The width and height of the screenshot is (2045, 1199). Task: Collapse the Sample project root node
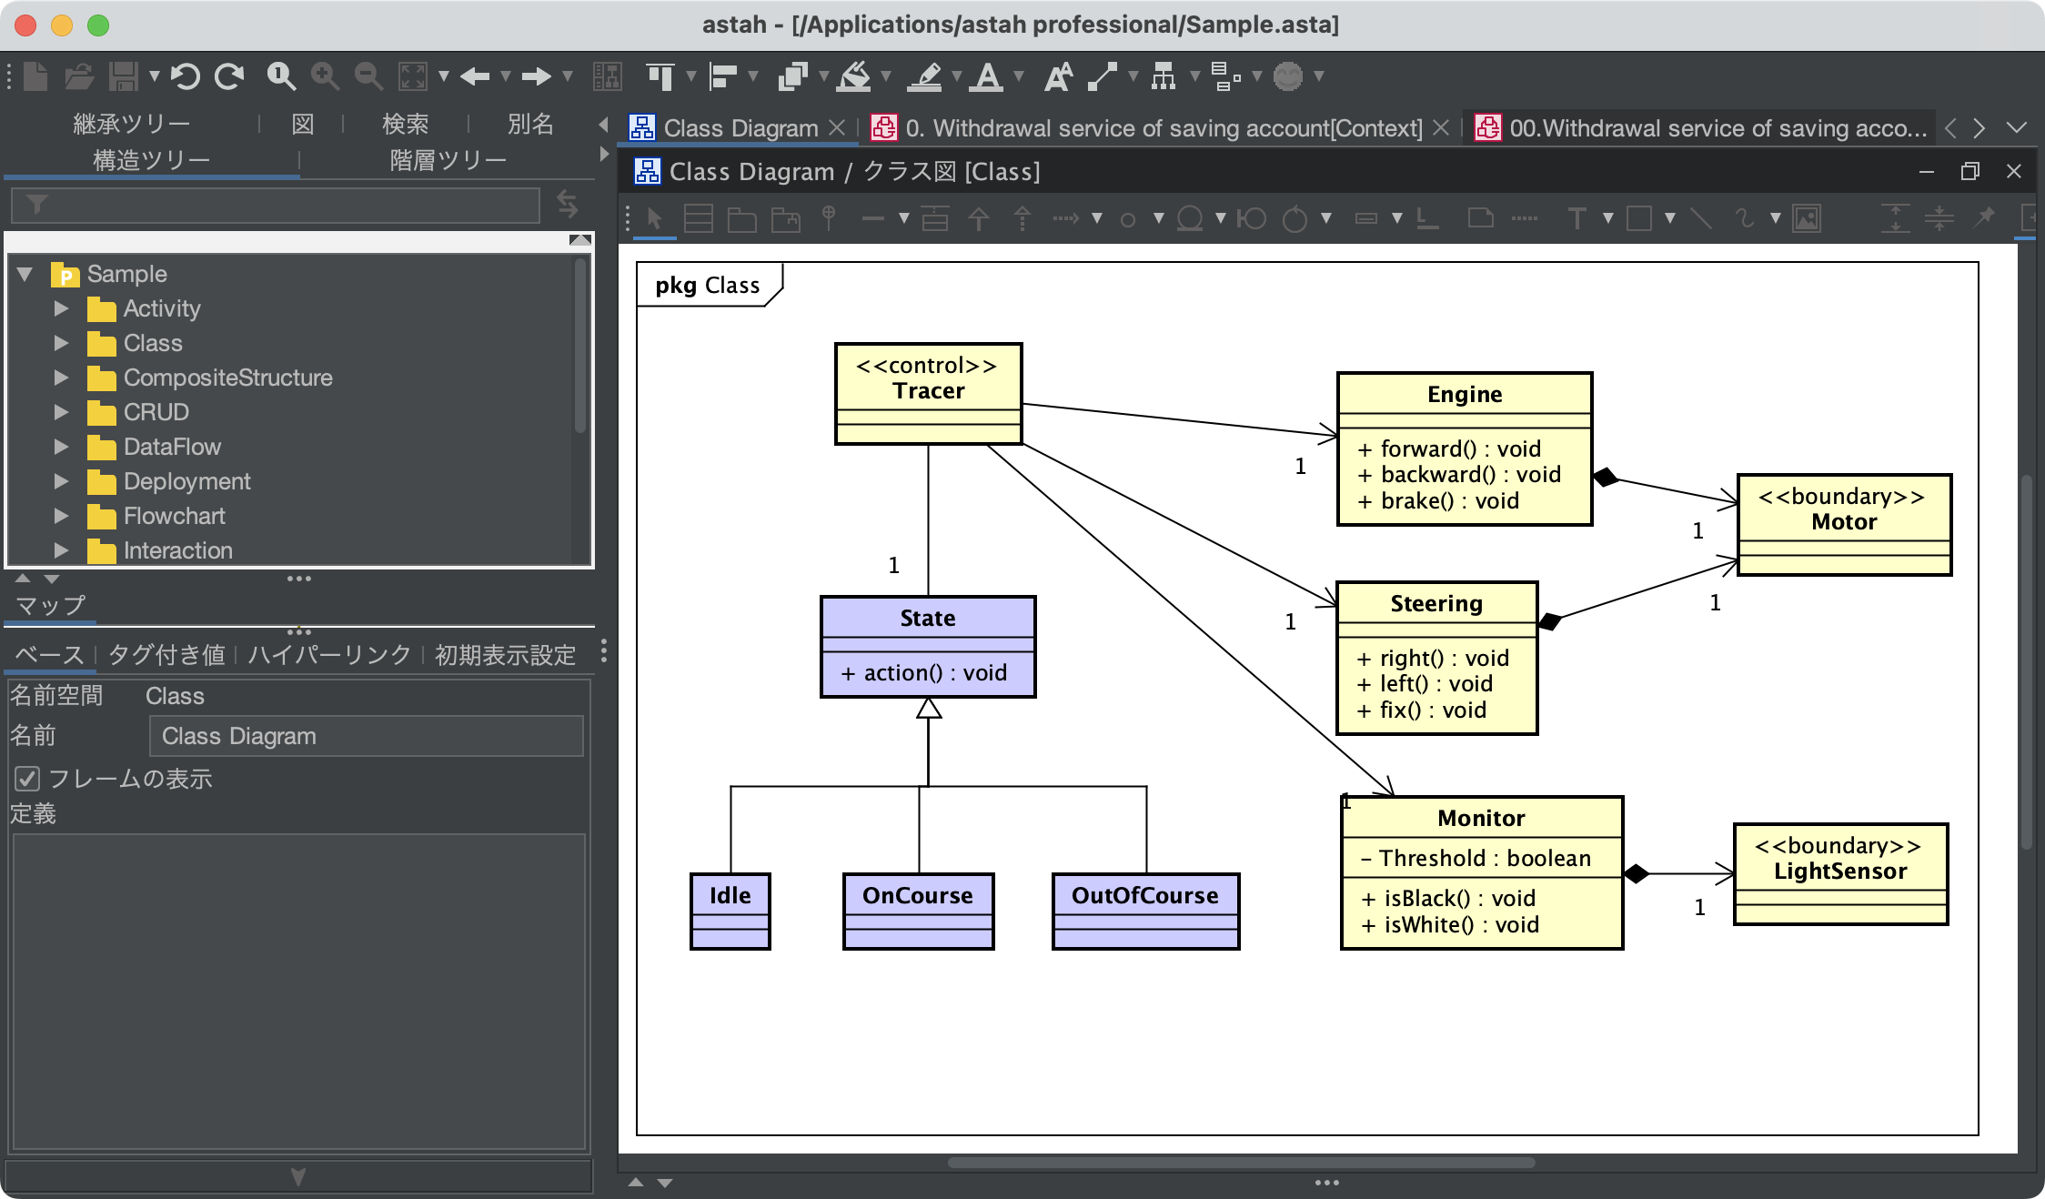25,274
